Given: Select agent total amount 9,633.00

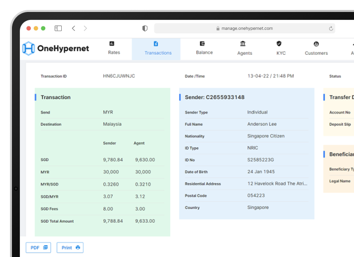Looking at the screenshot, I should click(x=145, y=221).
